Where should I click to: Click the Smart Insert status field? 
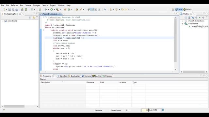[116, 110]
